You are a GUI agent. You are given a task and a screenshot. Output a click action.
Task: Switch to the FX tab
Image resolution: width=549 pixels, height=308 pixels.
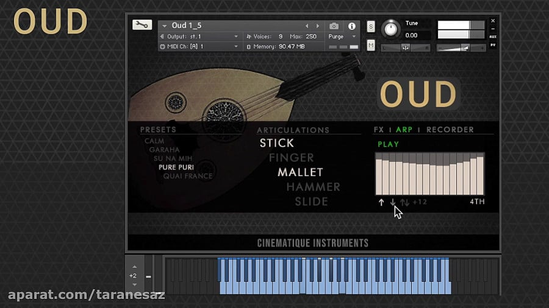coord(379,130)
